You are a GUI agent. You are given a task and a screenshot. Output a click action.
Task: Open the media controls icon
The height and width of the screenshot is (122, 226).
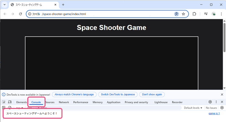tap(206, 14)
